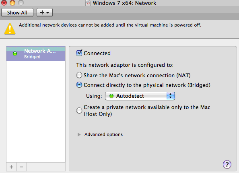Expand the Advanced options disclosure triangle

tap(79, 134)
